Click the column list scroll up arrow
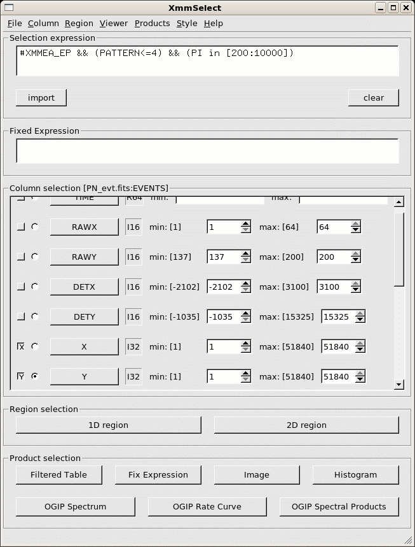415x547 pixels. [x=399, y=202]
